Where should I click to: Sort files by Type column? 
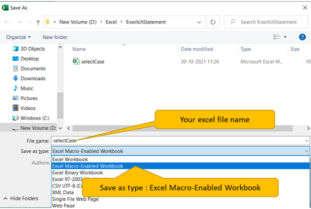(246, 49)
